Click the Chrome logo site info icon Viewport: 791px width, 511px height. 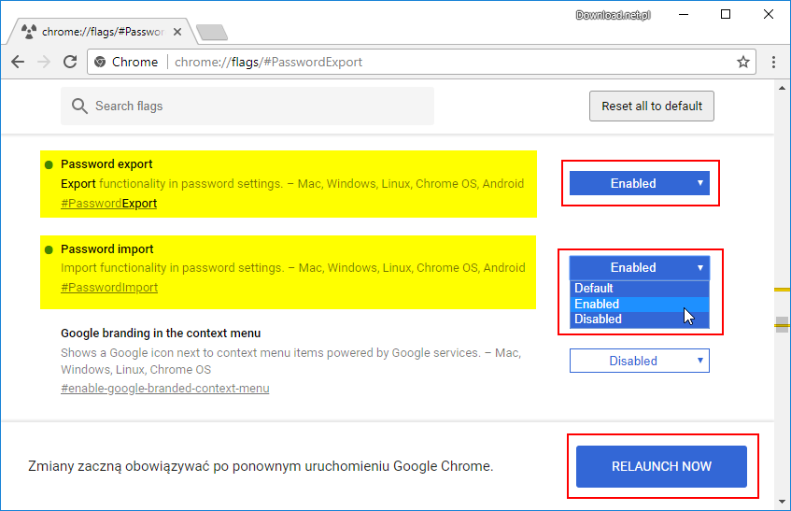tap(100, 62)
